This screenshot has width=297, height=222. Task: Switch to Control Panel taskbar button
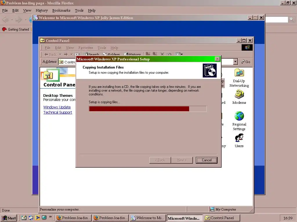tap(222, 218)
